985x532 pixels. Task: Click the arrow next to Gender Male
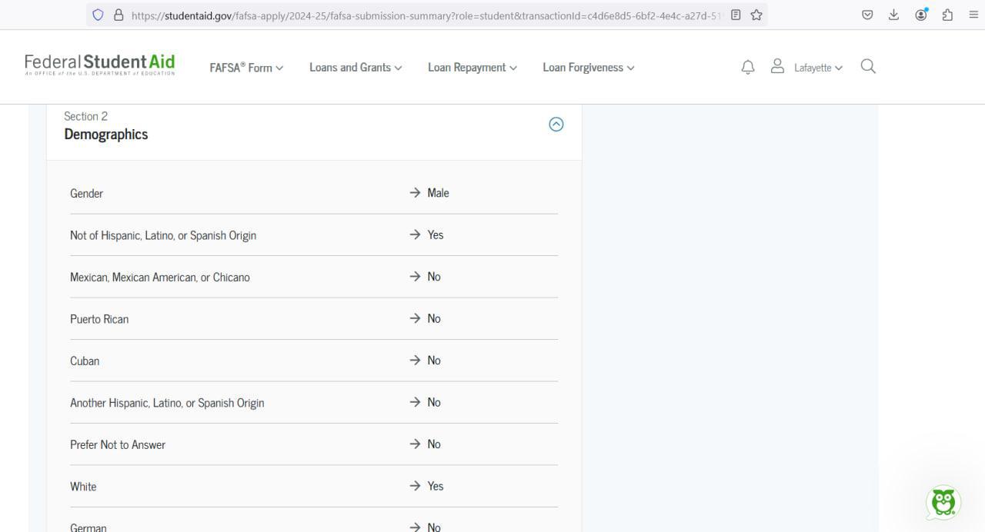pyautogui.click(x=415, y=193)
